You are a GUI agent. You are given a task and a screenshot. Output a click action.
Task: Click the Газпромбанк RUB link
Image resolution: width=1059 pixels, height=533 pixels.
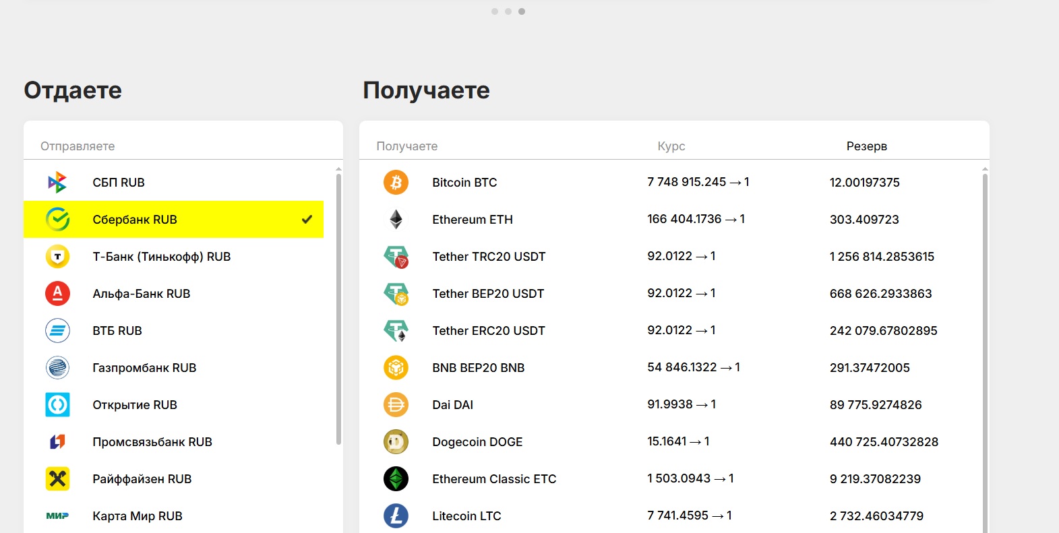144,368
